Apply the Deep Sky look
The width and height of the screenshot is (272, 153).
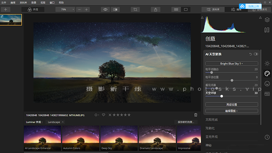(119, 138)
